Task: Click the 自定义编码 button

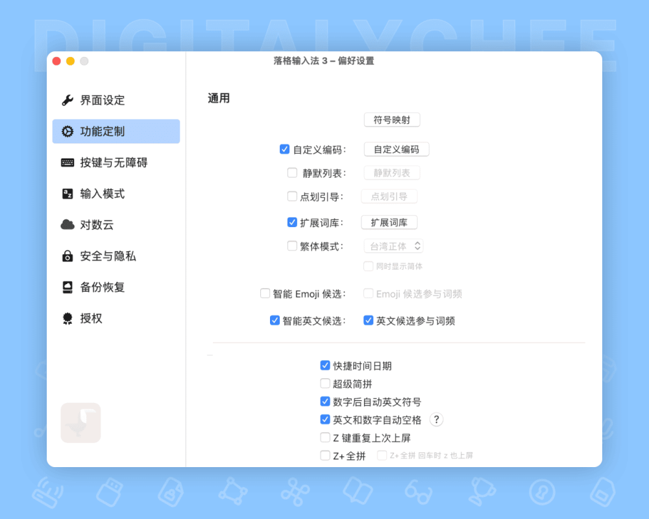Action: 397,149
